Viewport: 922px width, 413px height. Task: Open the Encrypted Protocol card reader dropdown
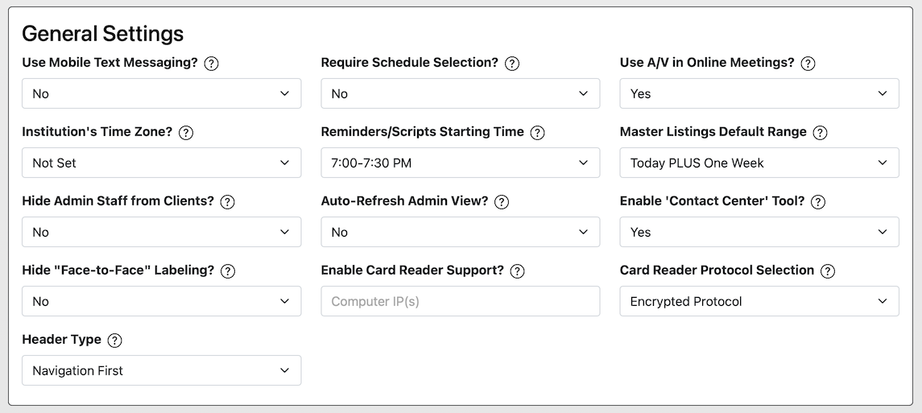coord(759,301)
